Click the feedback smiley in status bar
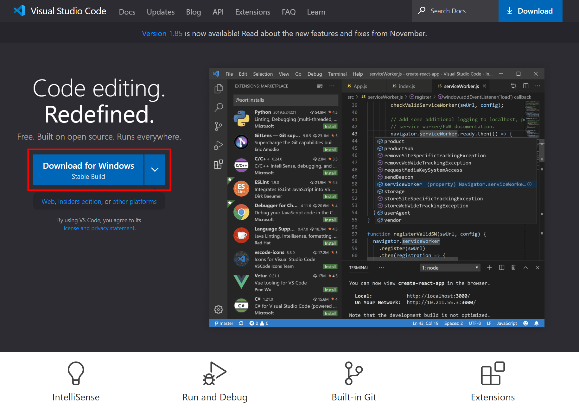 click(526, 323)
